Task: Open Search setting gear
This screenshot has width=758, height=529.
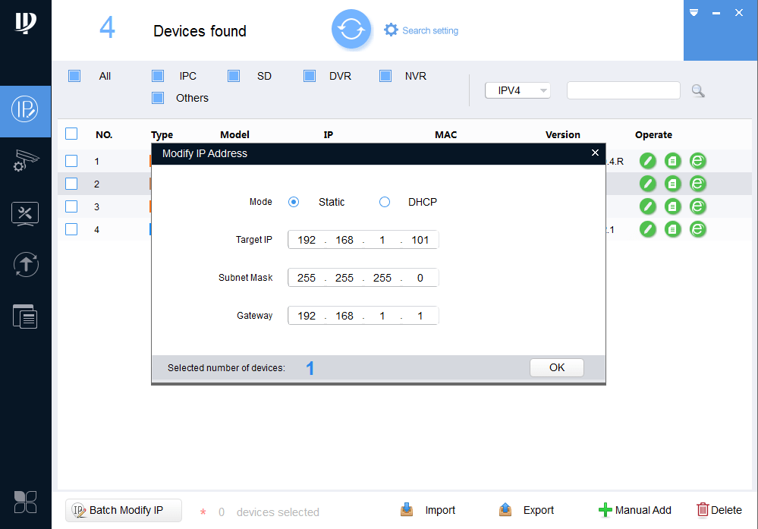Action: (391, 30)
